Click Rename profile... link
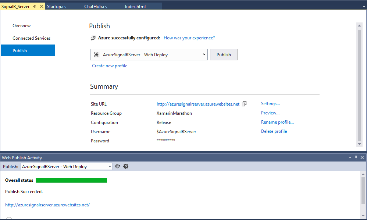This screenshot has height=220, width=367. click(x=277, y=122)
